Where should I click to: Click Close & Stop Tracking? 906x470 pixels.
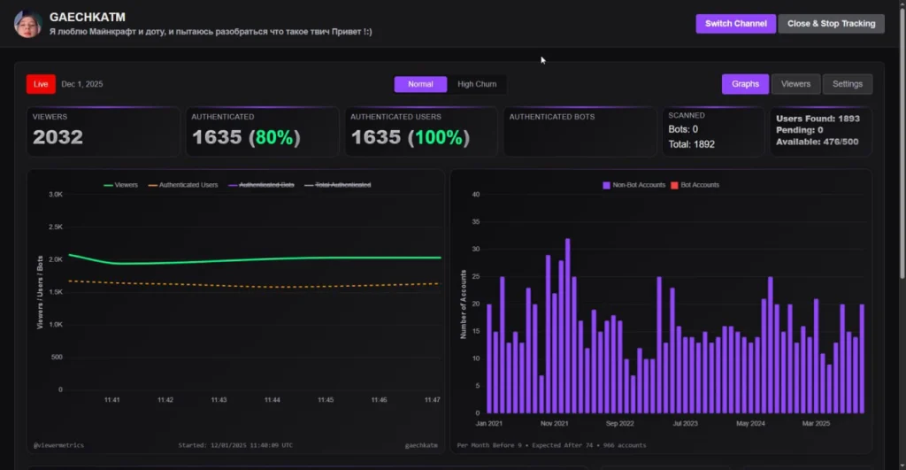[831, 24]
